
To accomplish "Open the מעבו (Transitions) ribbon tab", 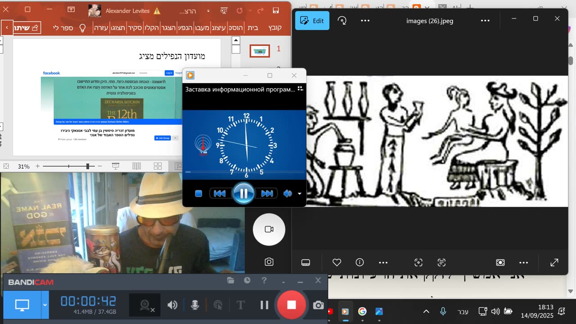I will 202,27.
